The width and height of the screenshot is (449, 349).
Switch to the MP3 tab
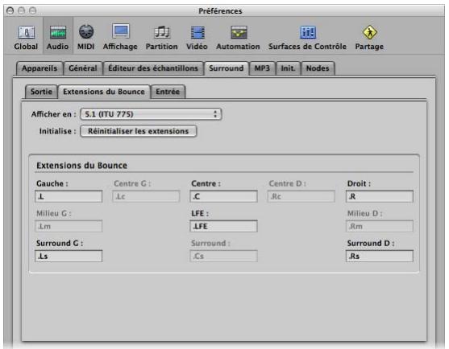pos(262,68)
